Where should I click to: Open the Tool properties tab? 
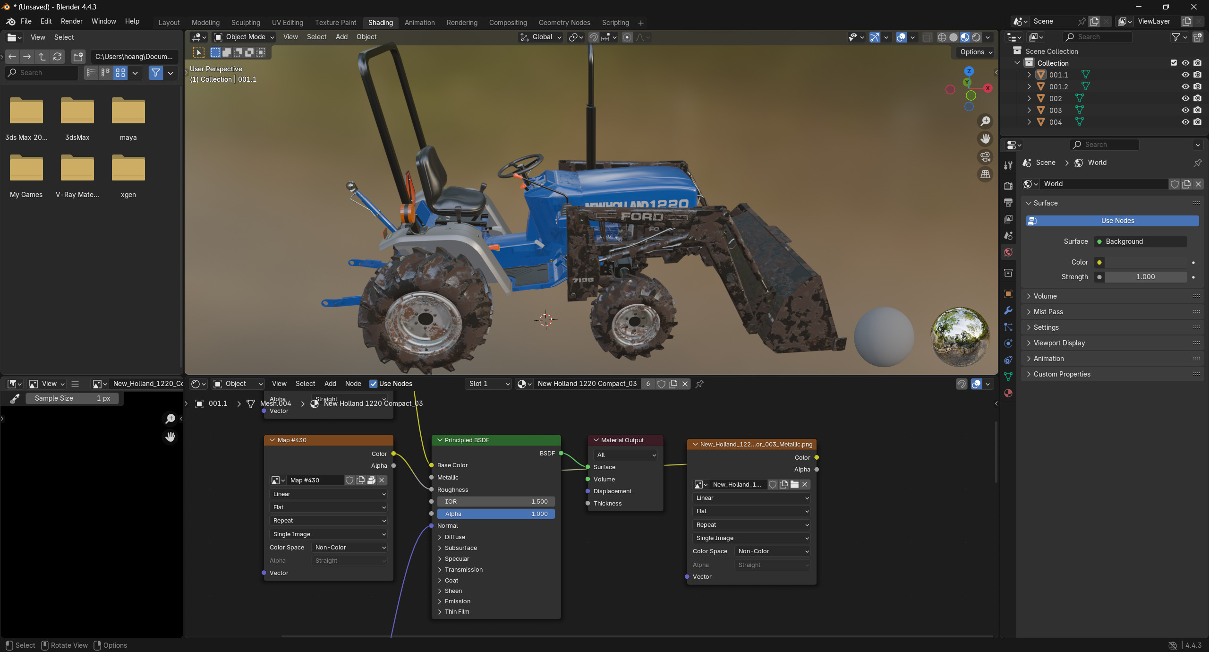click(x=1008, y=165)
